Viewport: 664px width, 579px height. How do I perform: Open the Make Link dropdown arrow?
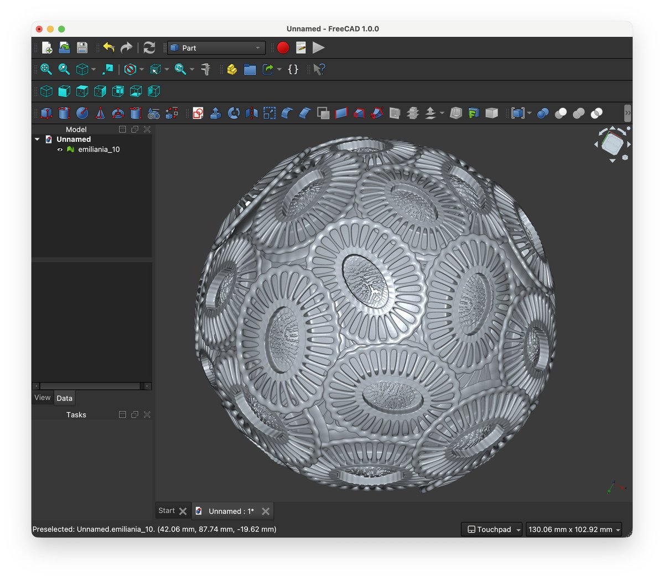pyautogui.click(x=279, y=70)
